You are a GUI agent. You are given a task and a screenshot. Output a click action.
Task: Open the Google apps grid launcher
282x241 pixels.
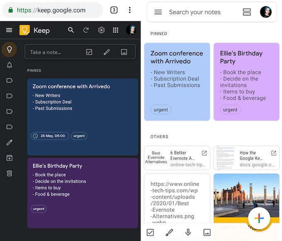[115, 30]
